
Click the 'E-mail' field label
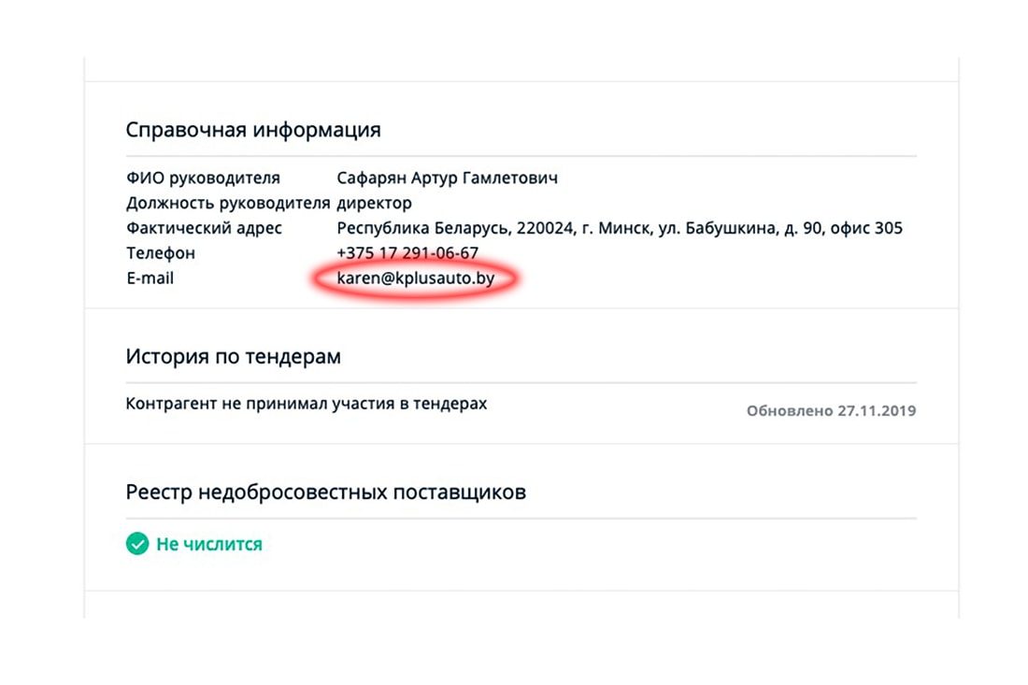150,278
